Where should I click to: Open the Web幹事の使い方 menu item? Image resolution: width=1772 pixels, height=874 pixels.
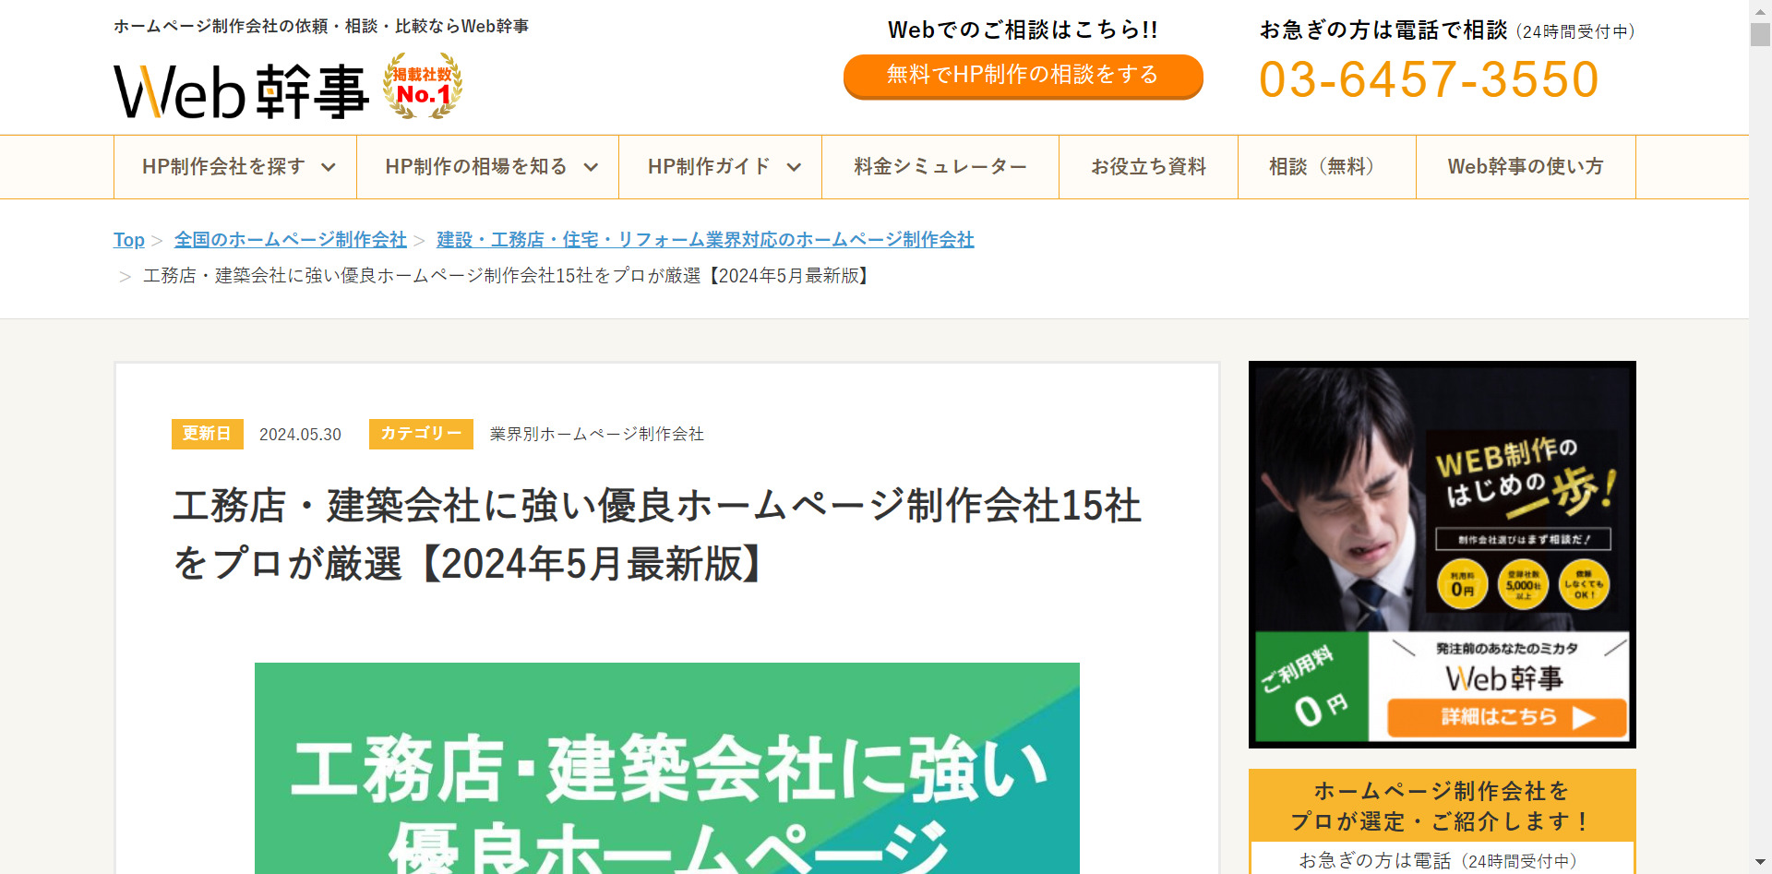coord(1525,167)
